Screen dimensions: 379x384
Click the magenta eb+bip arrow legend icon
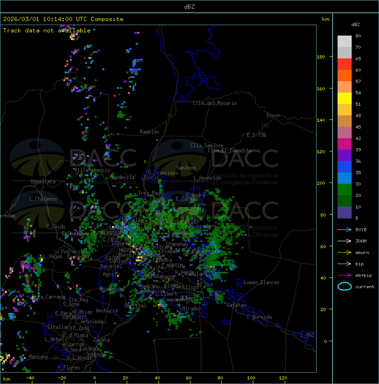(344, 275)
